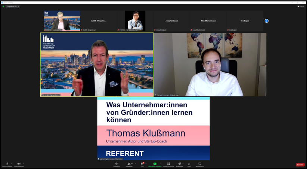Click Prof. Dr. Marcus Stumpf's video
Screen dimensions: 307x169
coord(97,65)
